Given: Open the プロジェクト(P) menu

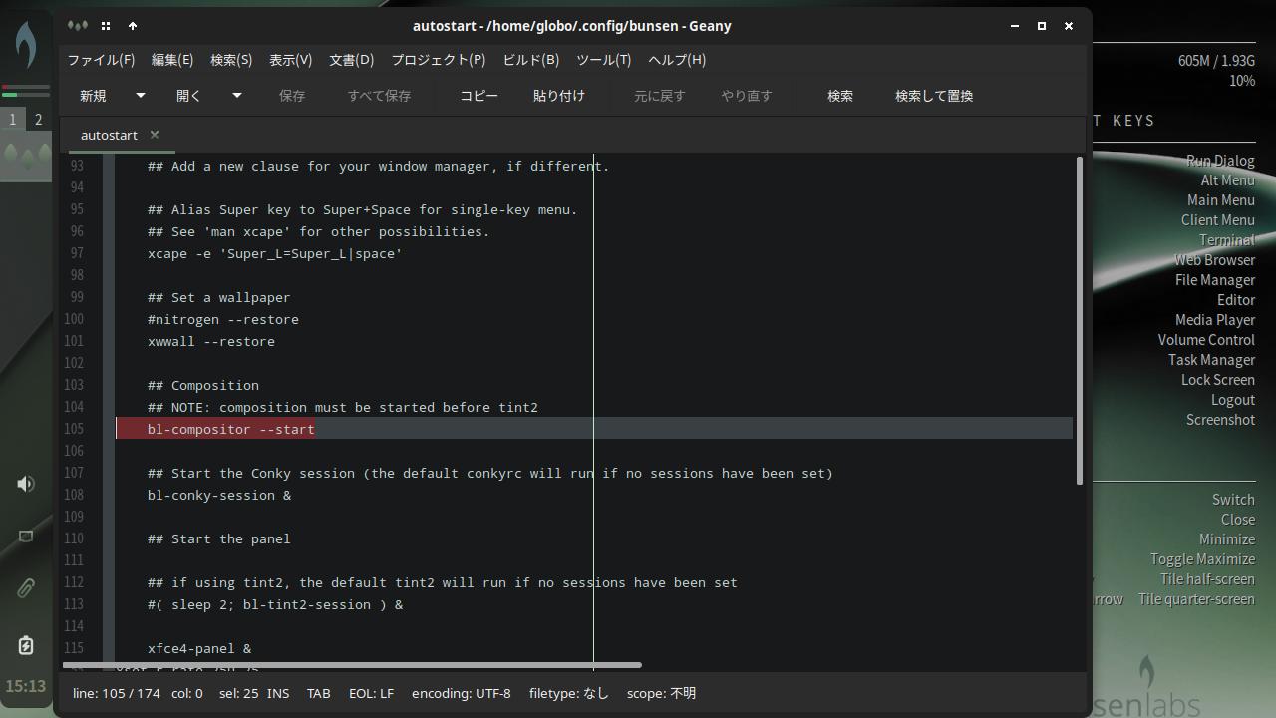Looking at the screenshot, I should tap(438, 60).
